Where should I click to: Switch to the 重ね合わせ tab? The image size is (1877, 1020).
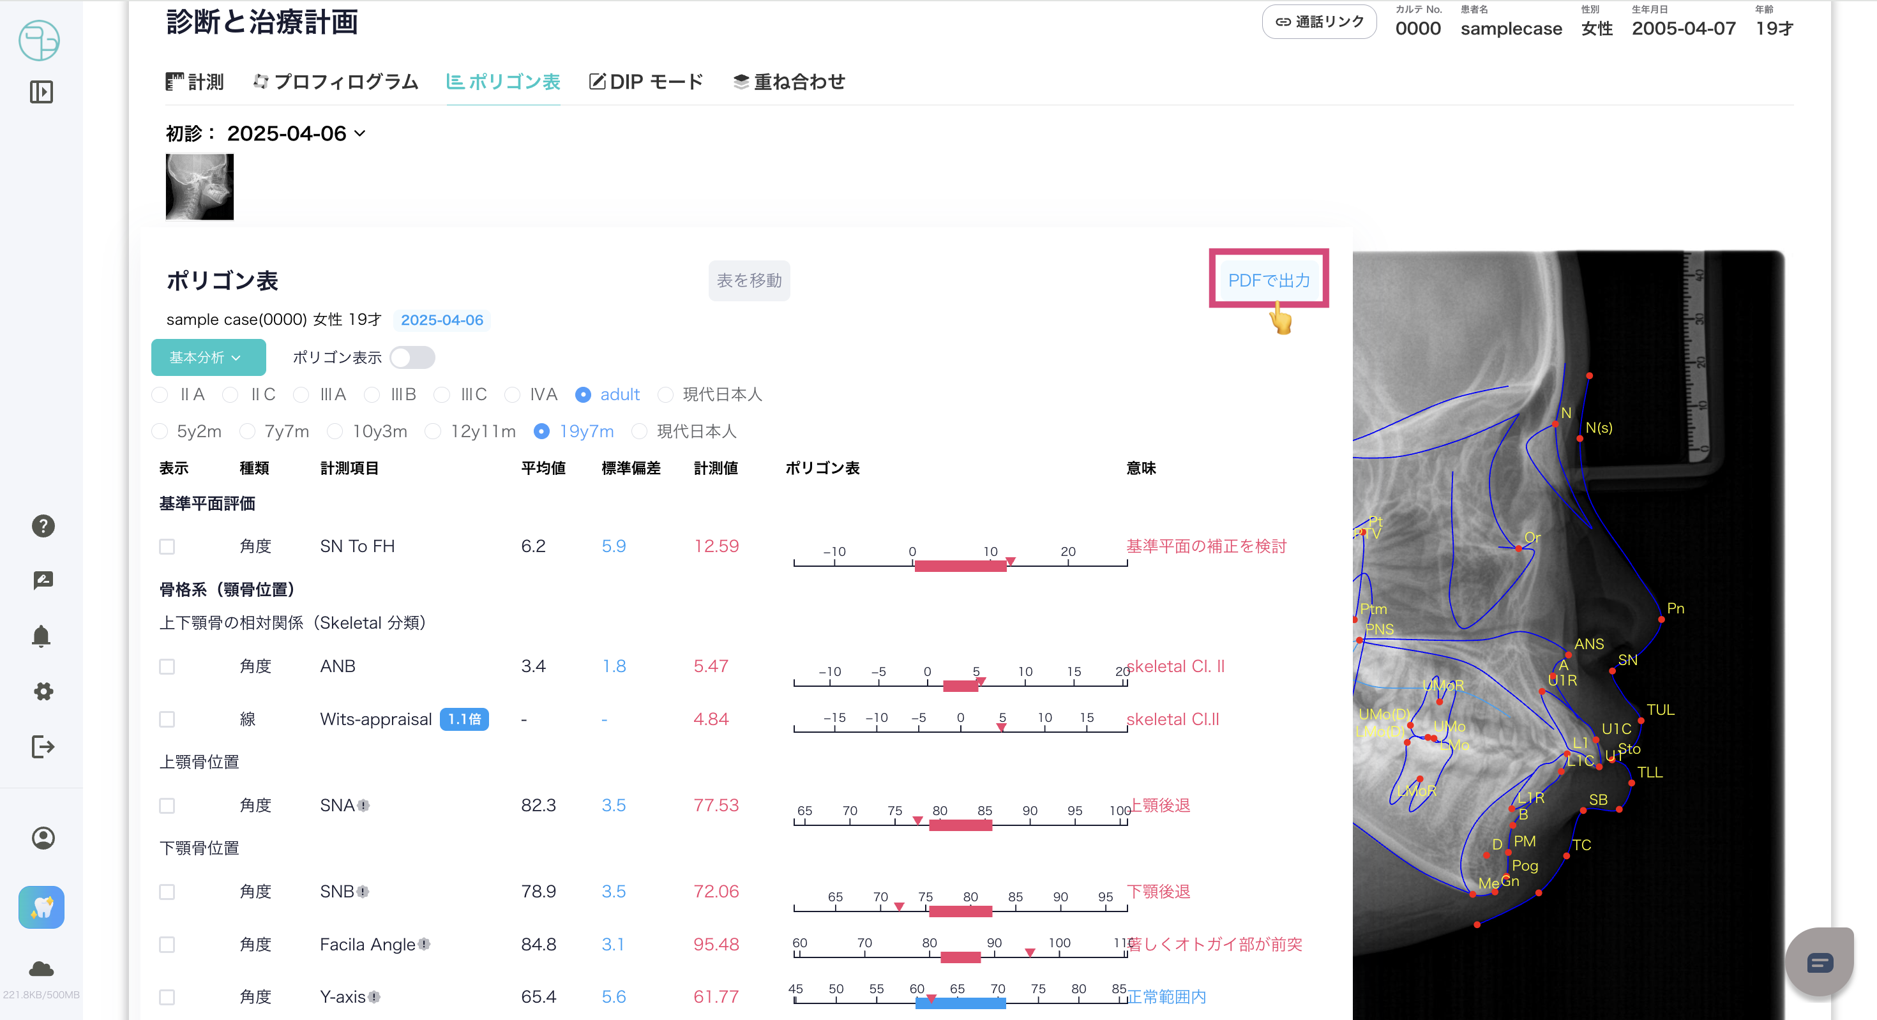789,82
